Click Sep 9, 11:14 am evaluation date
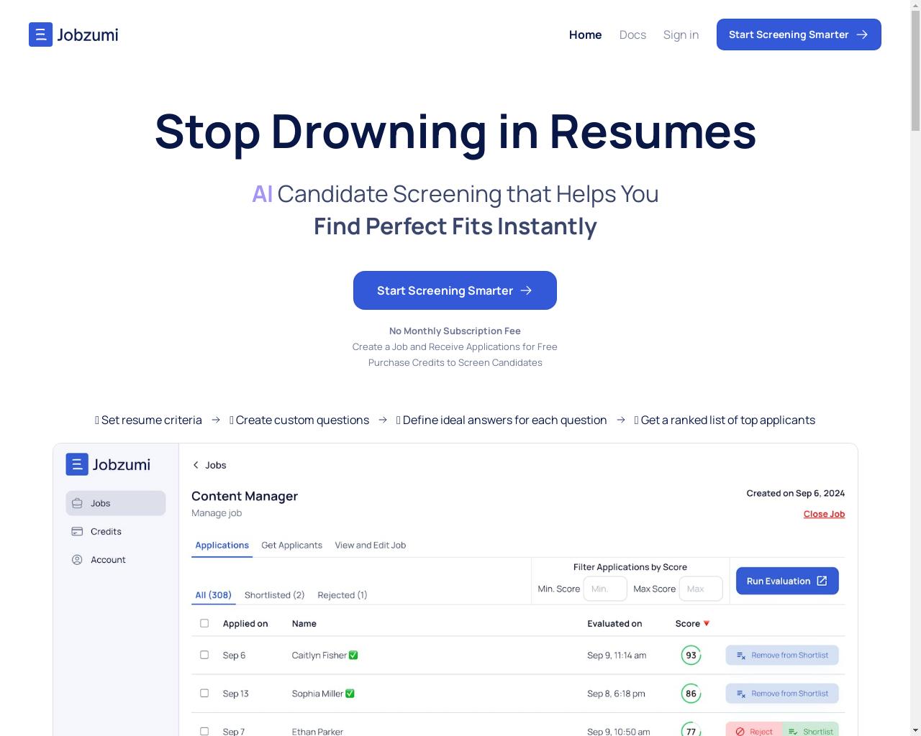 point(617,655)
